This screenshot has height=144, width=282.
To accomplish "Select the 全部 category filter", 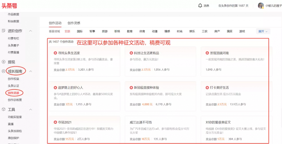I will point(67,31).
